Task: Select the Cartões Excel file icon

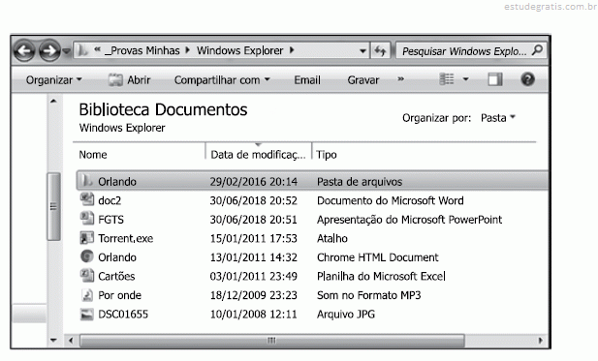Action: click(87, 275)
